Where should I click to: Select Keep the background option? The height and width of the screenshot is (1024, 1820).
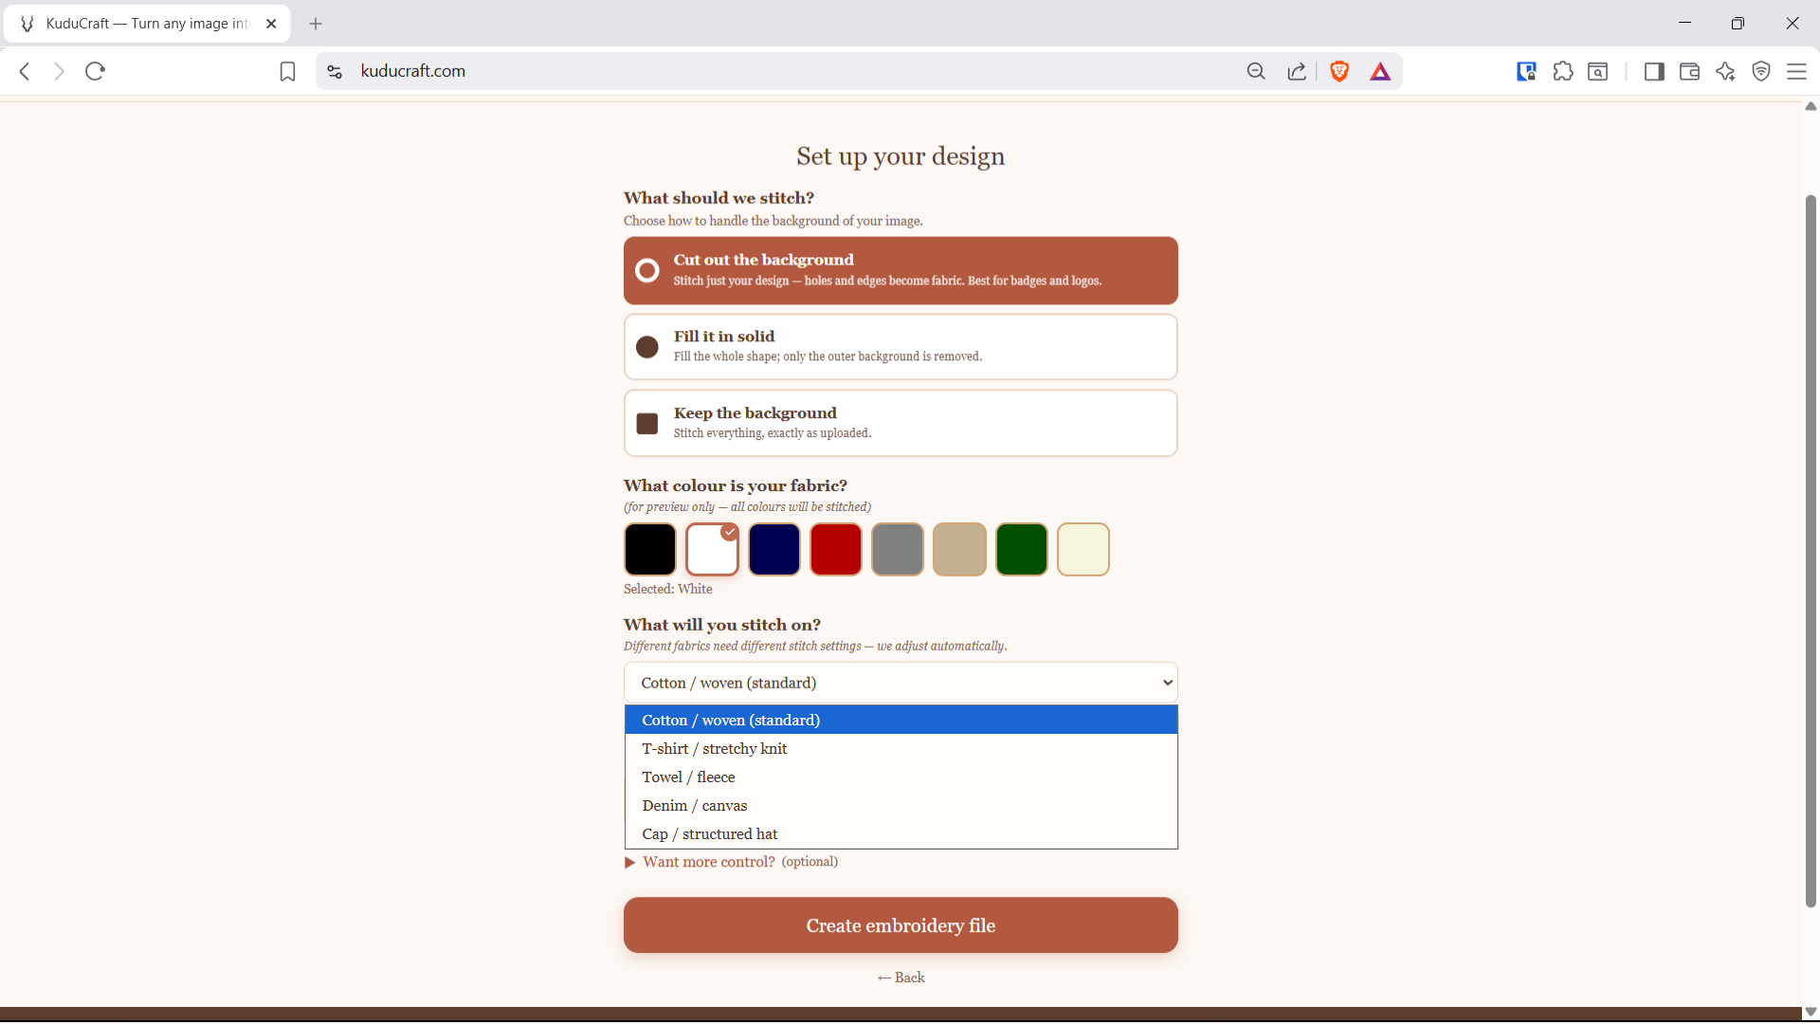click(901, 423)
